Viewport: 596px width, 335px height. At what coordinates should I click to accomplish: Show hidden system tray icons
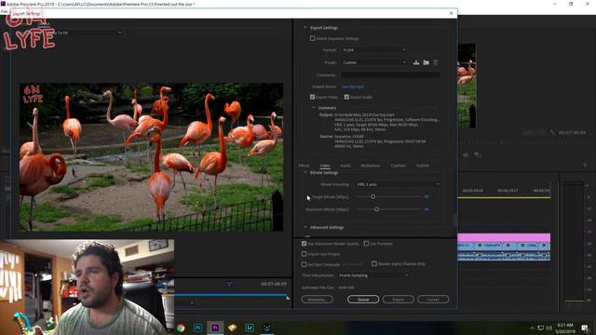click(532, 328)
